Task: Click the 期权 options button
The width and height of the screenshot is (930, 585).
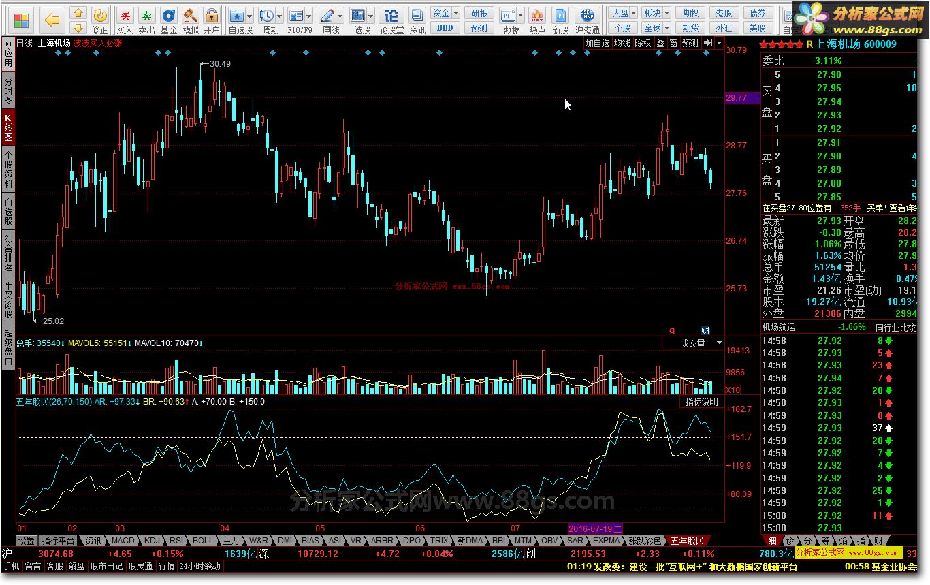Action: click(x=690, y=13)
